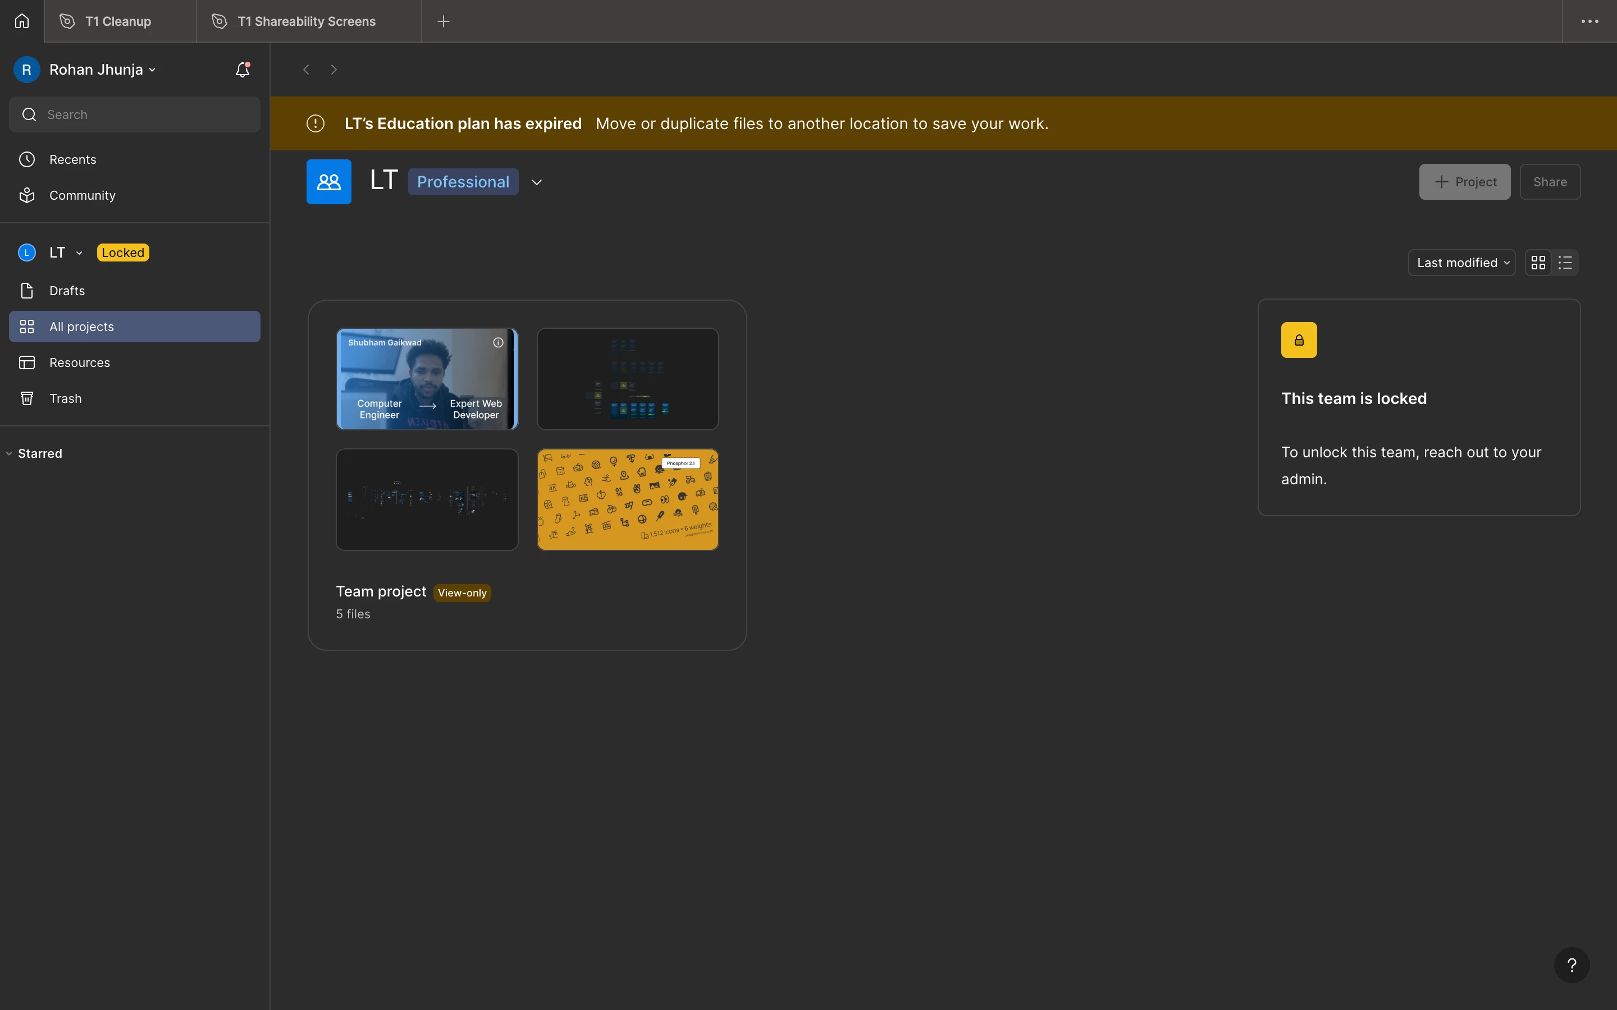Click the help question mark button
1617x1010 pixels.
coord(1572,965)
